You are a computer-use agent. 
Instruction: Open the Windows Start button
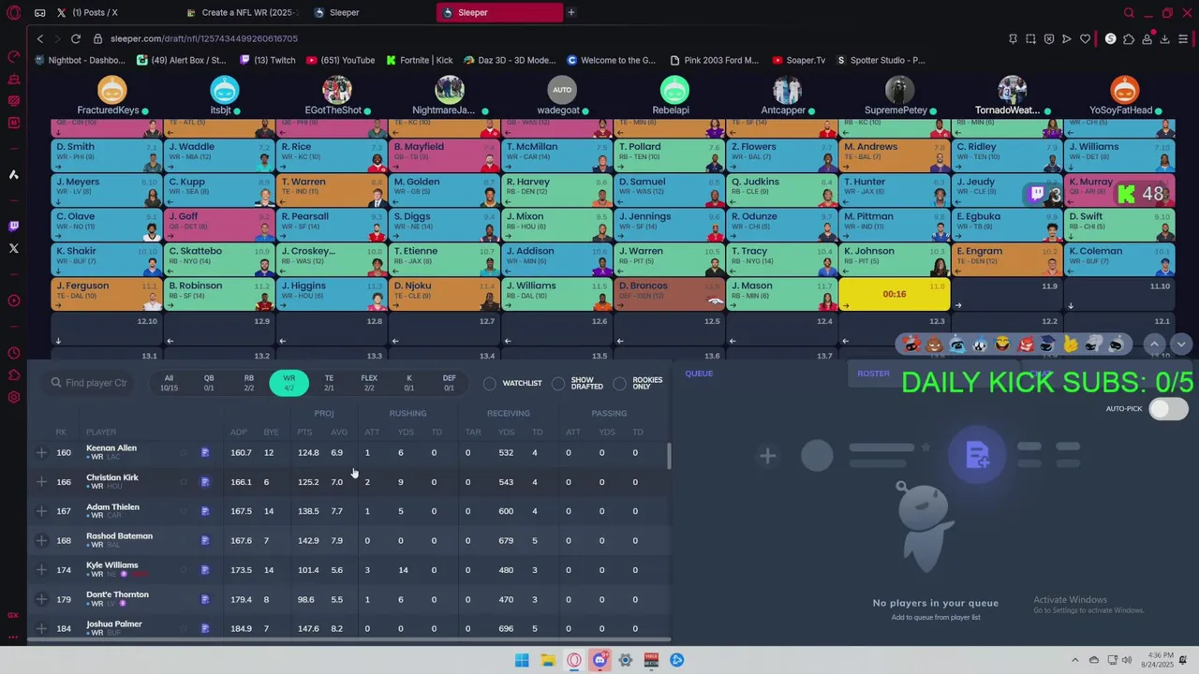tap(522, 660)
